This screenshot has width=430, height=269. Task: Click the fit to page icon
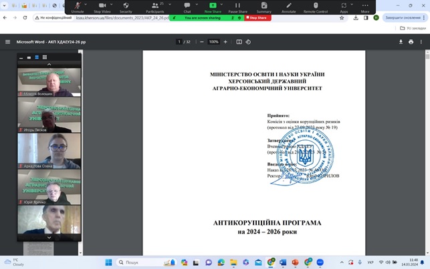point(239,42)
